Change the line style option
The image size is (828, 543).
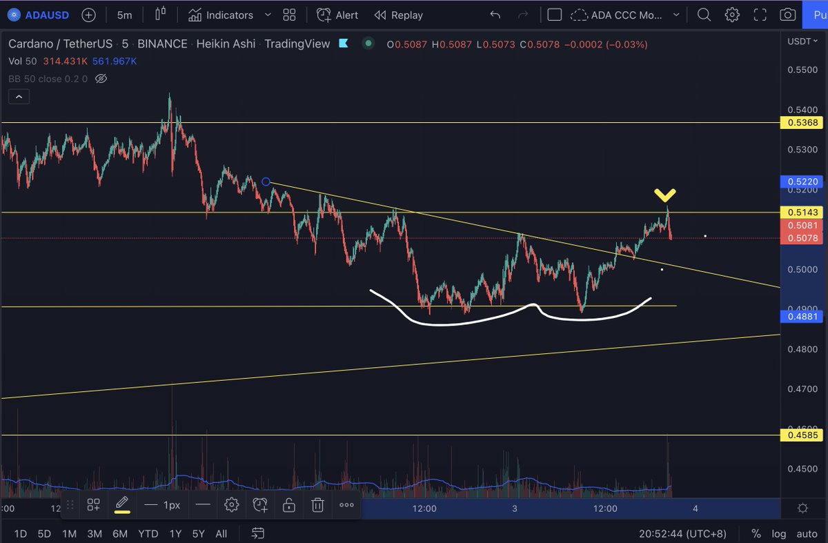(x=203, y=505)
